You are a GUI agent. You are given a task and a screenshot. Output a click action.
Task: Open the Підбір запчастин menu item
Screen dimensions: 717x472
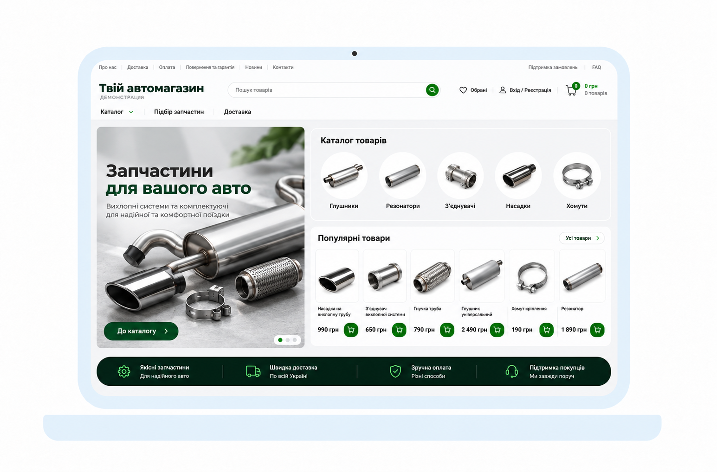coord(179,112)
